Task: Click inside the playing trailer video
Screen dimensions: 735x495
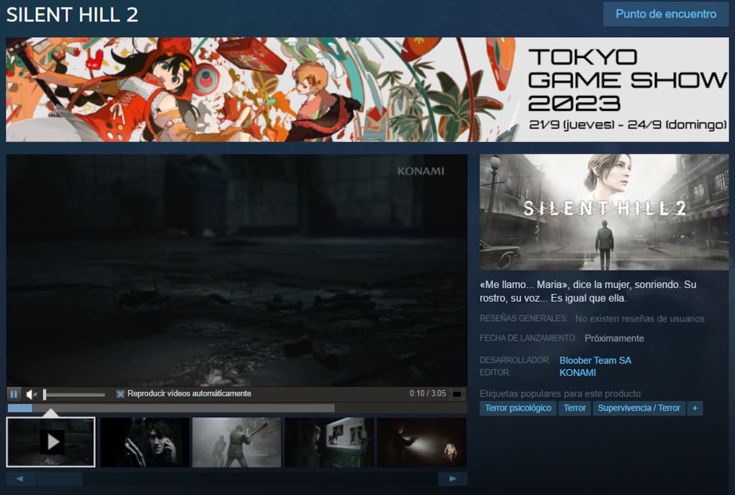Action: 236,270
